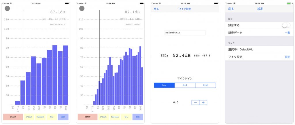The image size is (295, 125).
Task: Click the DefaultMic name text field
Action: pos(185,33)
